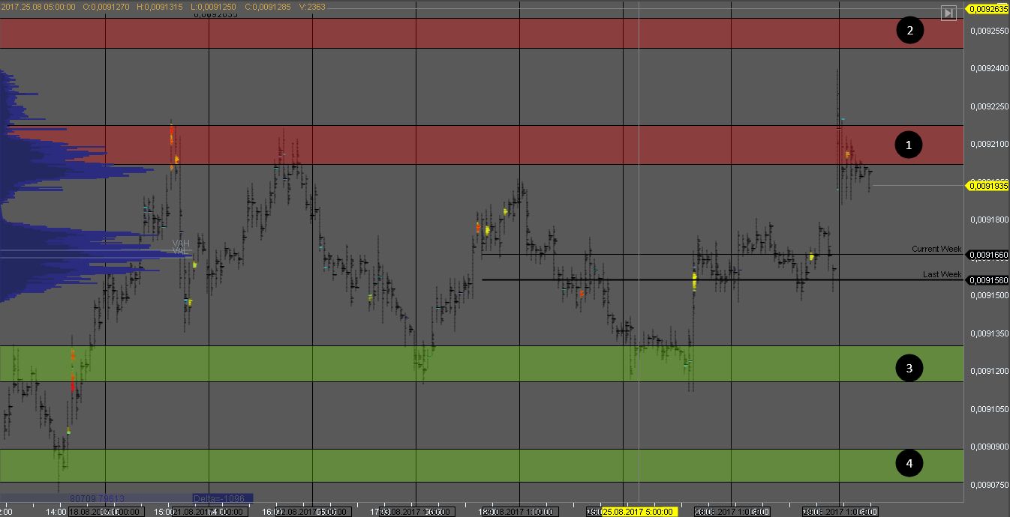Click the 0,0091350 price axis label
The width and height of the screenshot is (1010, 517).
click(987, 333)
